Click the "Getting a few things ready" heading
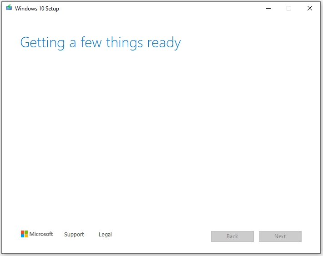The width and height of the screenshot is (323, 256). 101,42
